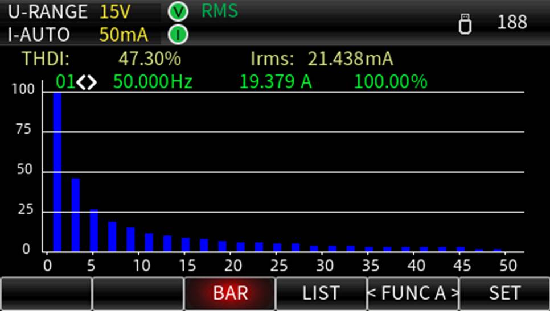
Task: Click the 188 counter value
Action: (x=512, y=23)
